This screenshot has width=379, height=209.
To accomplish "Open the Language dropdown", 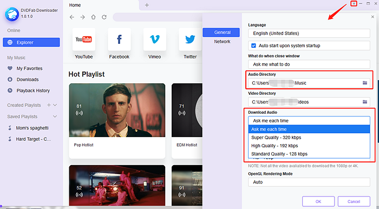I will click(x=309, y=34).
